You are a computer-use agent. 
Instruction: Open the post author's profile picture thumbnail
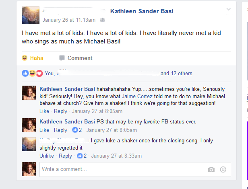[x=31, y=15]
